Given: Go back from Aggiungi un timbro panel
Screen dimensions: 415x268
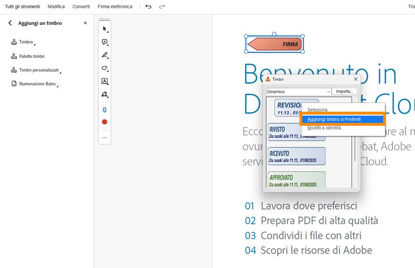Looking at the screenshot, I should click(10, 23).
